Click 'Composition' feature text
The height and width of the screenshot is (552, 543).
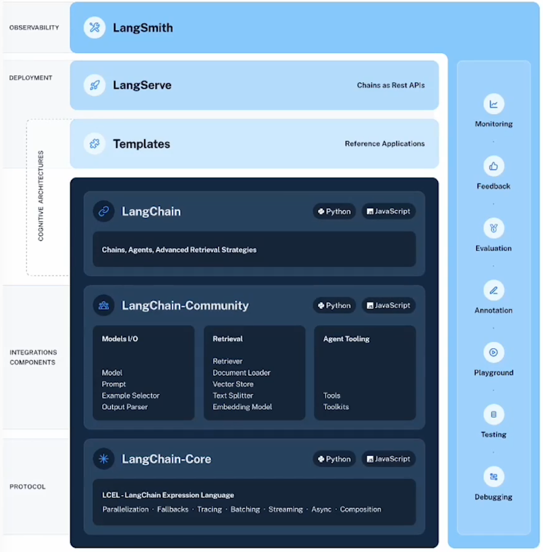(x=361, y=510)
